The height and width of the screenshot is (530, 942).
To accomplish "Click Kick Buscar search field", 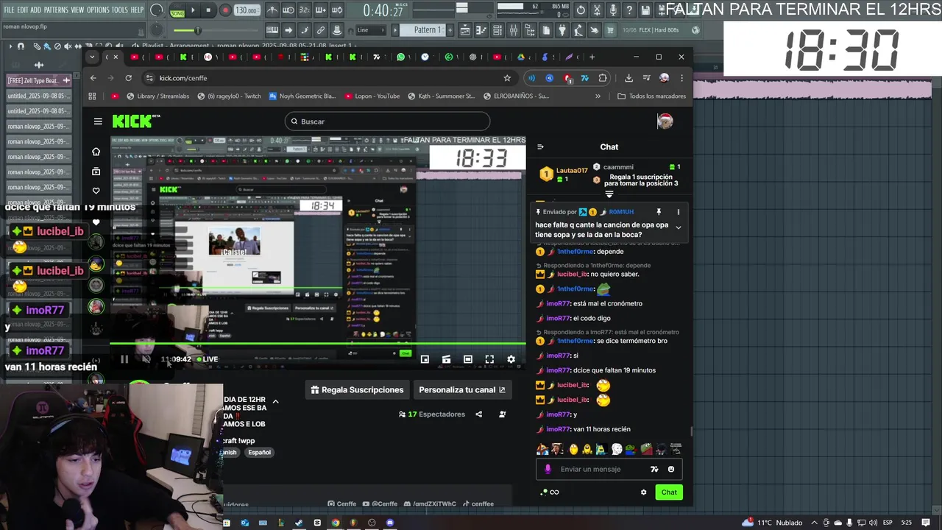I will (387, 121).
